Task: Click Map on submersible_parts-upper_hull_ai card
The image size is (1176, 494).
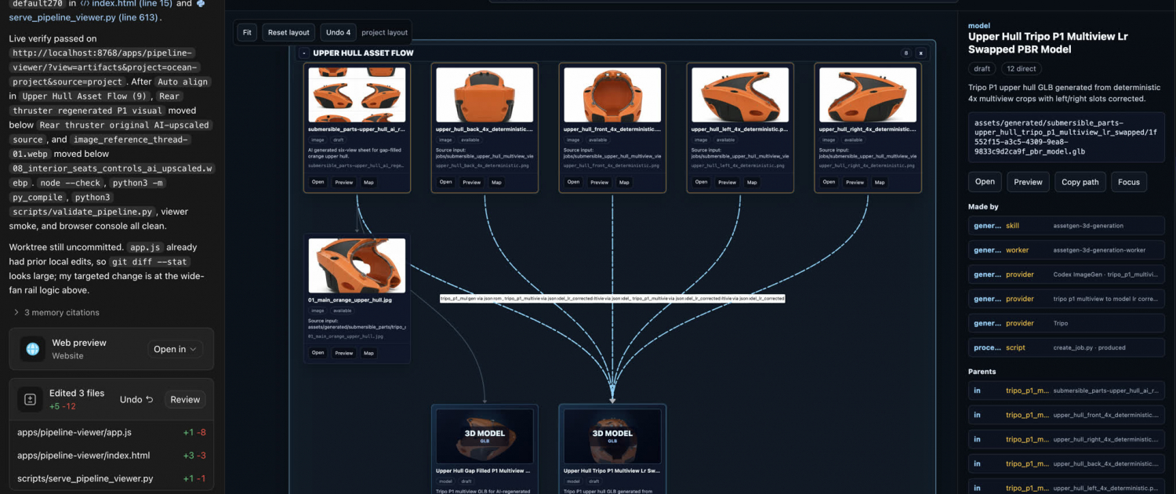Action: [x=368, y=182]
